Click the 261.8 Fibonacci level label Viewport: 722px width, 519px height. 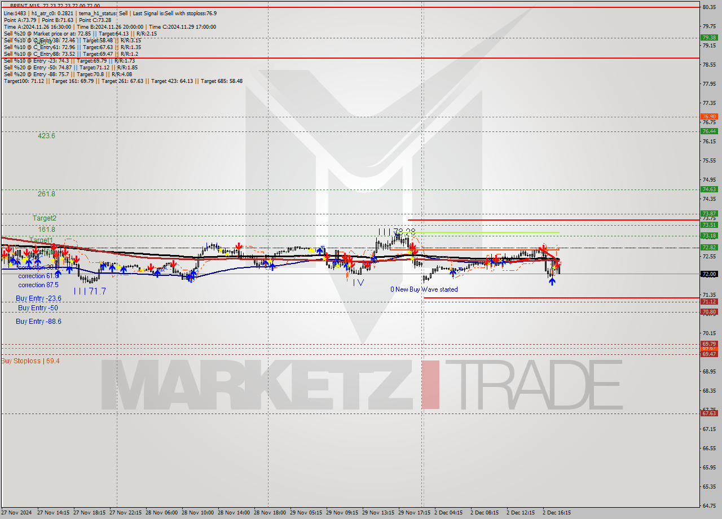tap(46, 194)
